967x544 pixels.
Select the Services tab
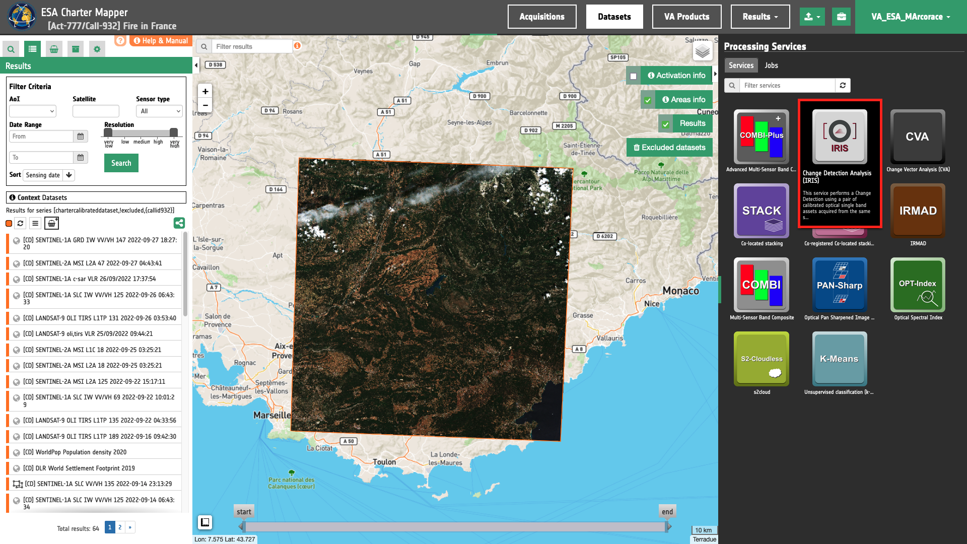(741, 65)
